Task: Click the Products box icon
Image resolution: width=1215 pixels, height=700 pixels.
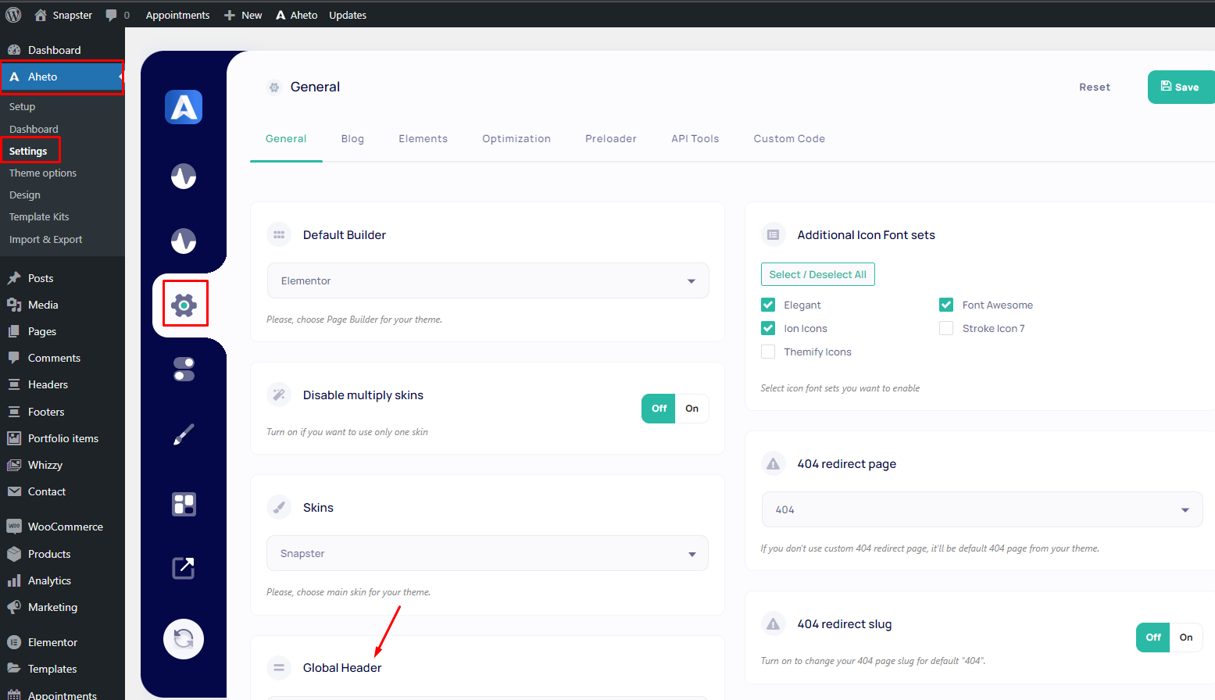Action: click(14, 554)
